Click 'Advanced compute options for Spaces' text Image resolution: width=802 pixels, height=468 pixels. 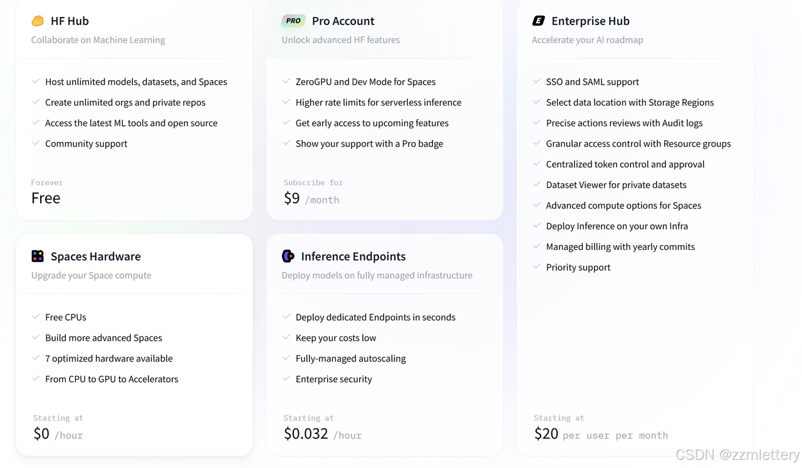tap(623, 205)
